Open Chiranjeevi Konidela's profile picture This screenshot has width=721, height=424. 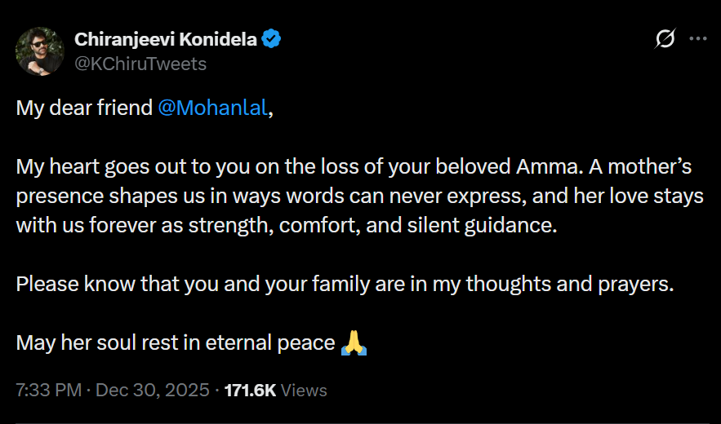pyautogui.click(x=39, y=51)
